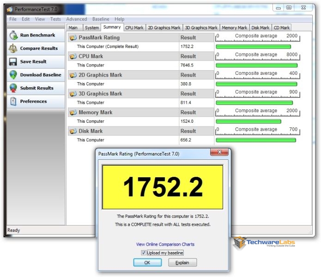Minimize the PerformanceTest window
Image resolution: width=321 pixels, height=277 pixels.
(279, 8)
